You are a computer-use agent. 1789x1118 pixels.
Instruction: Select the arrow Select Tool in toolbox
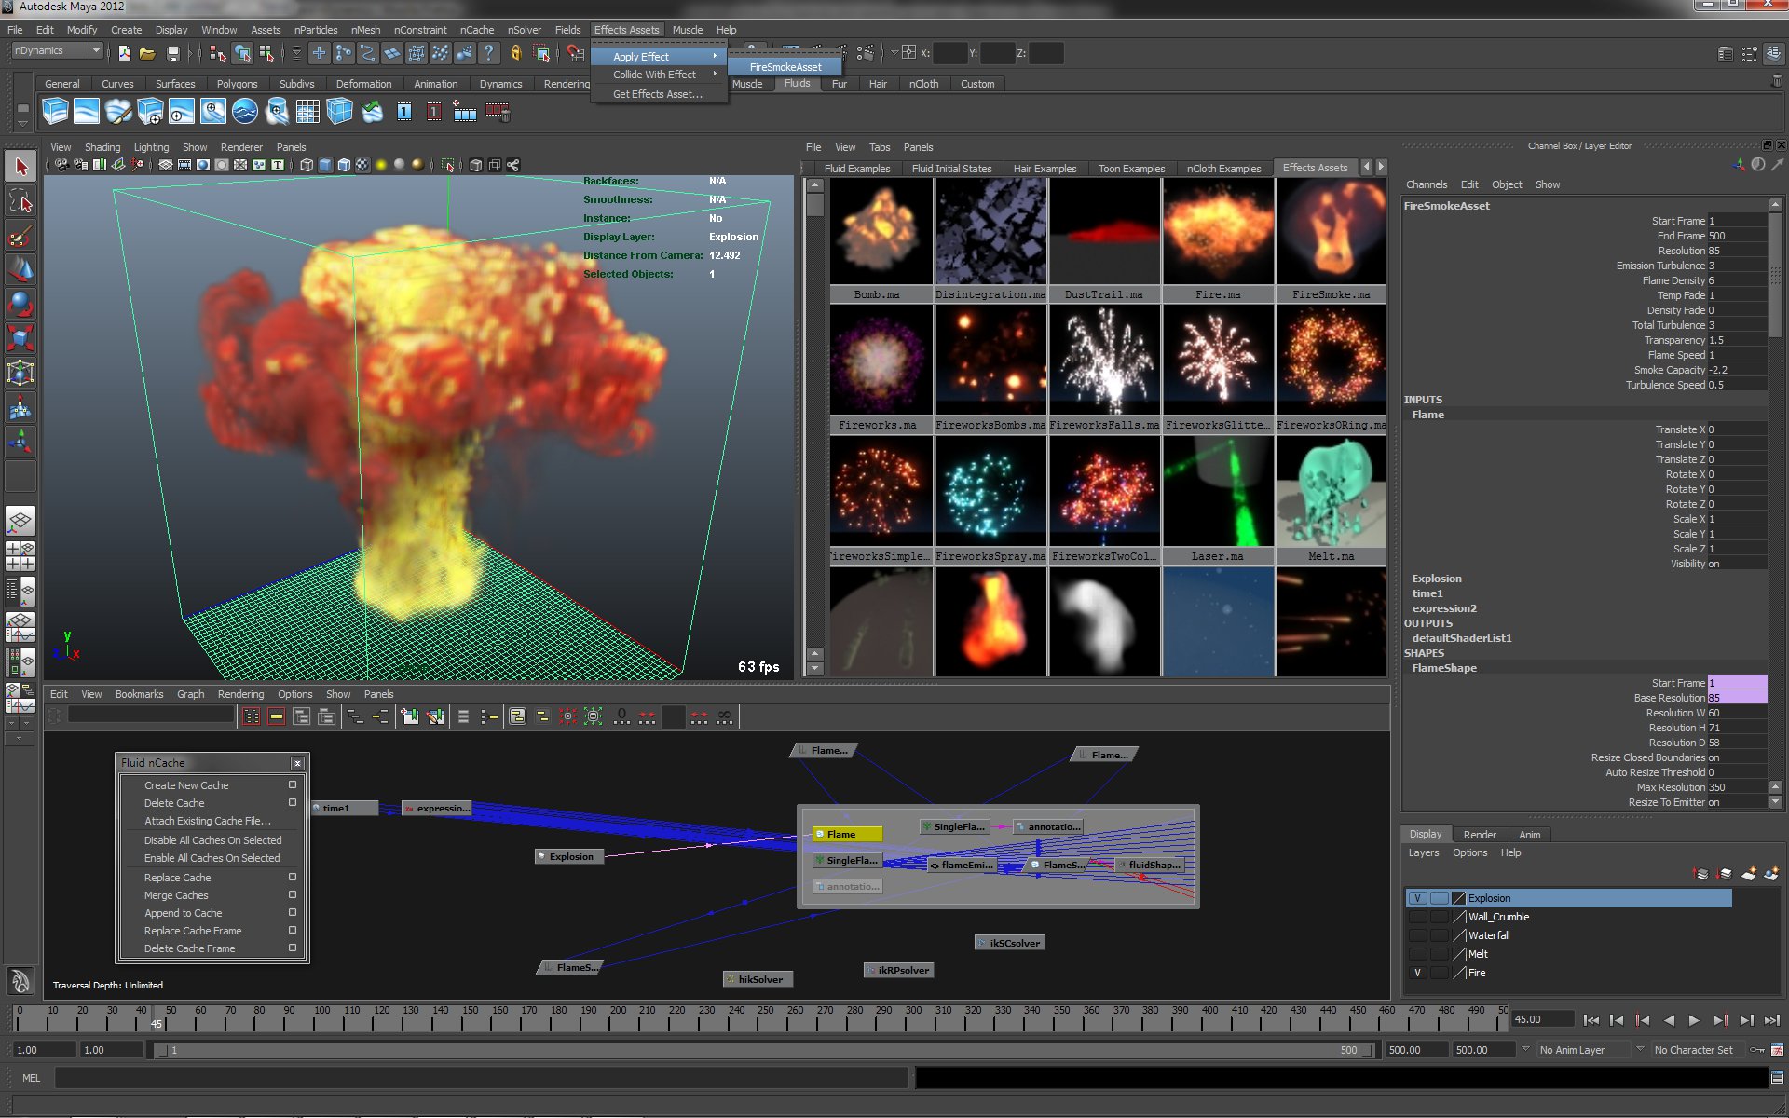click(20, 167)
